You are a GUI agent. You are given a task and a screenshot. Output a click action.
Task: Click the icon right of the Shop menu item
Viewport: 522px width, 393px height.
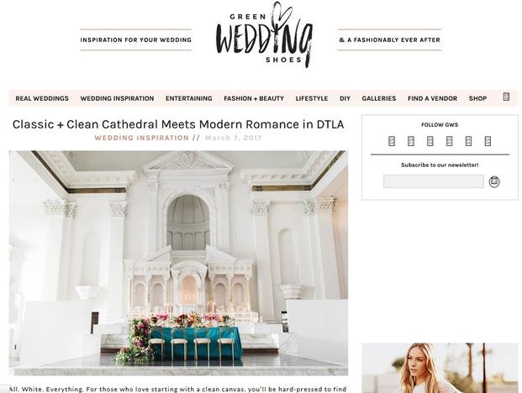pos(506,97)
